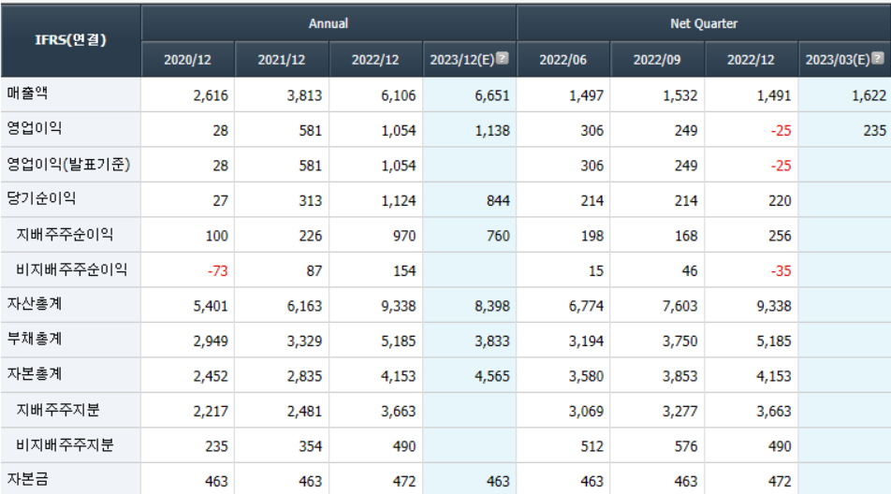Click the 2021/12 column header

click(x=282, y=60)
